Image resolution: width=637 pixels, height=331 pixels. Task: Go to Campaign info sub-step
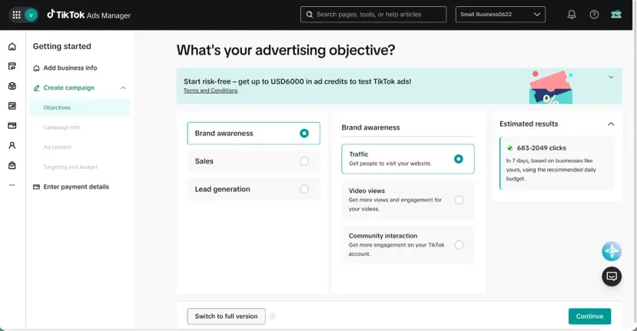click(61, 127)
